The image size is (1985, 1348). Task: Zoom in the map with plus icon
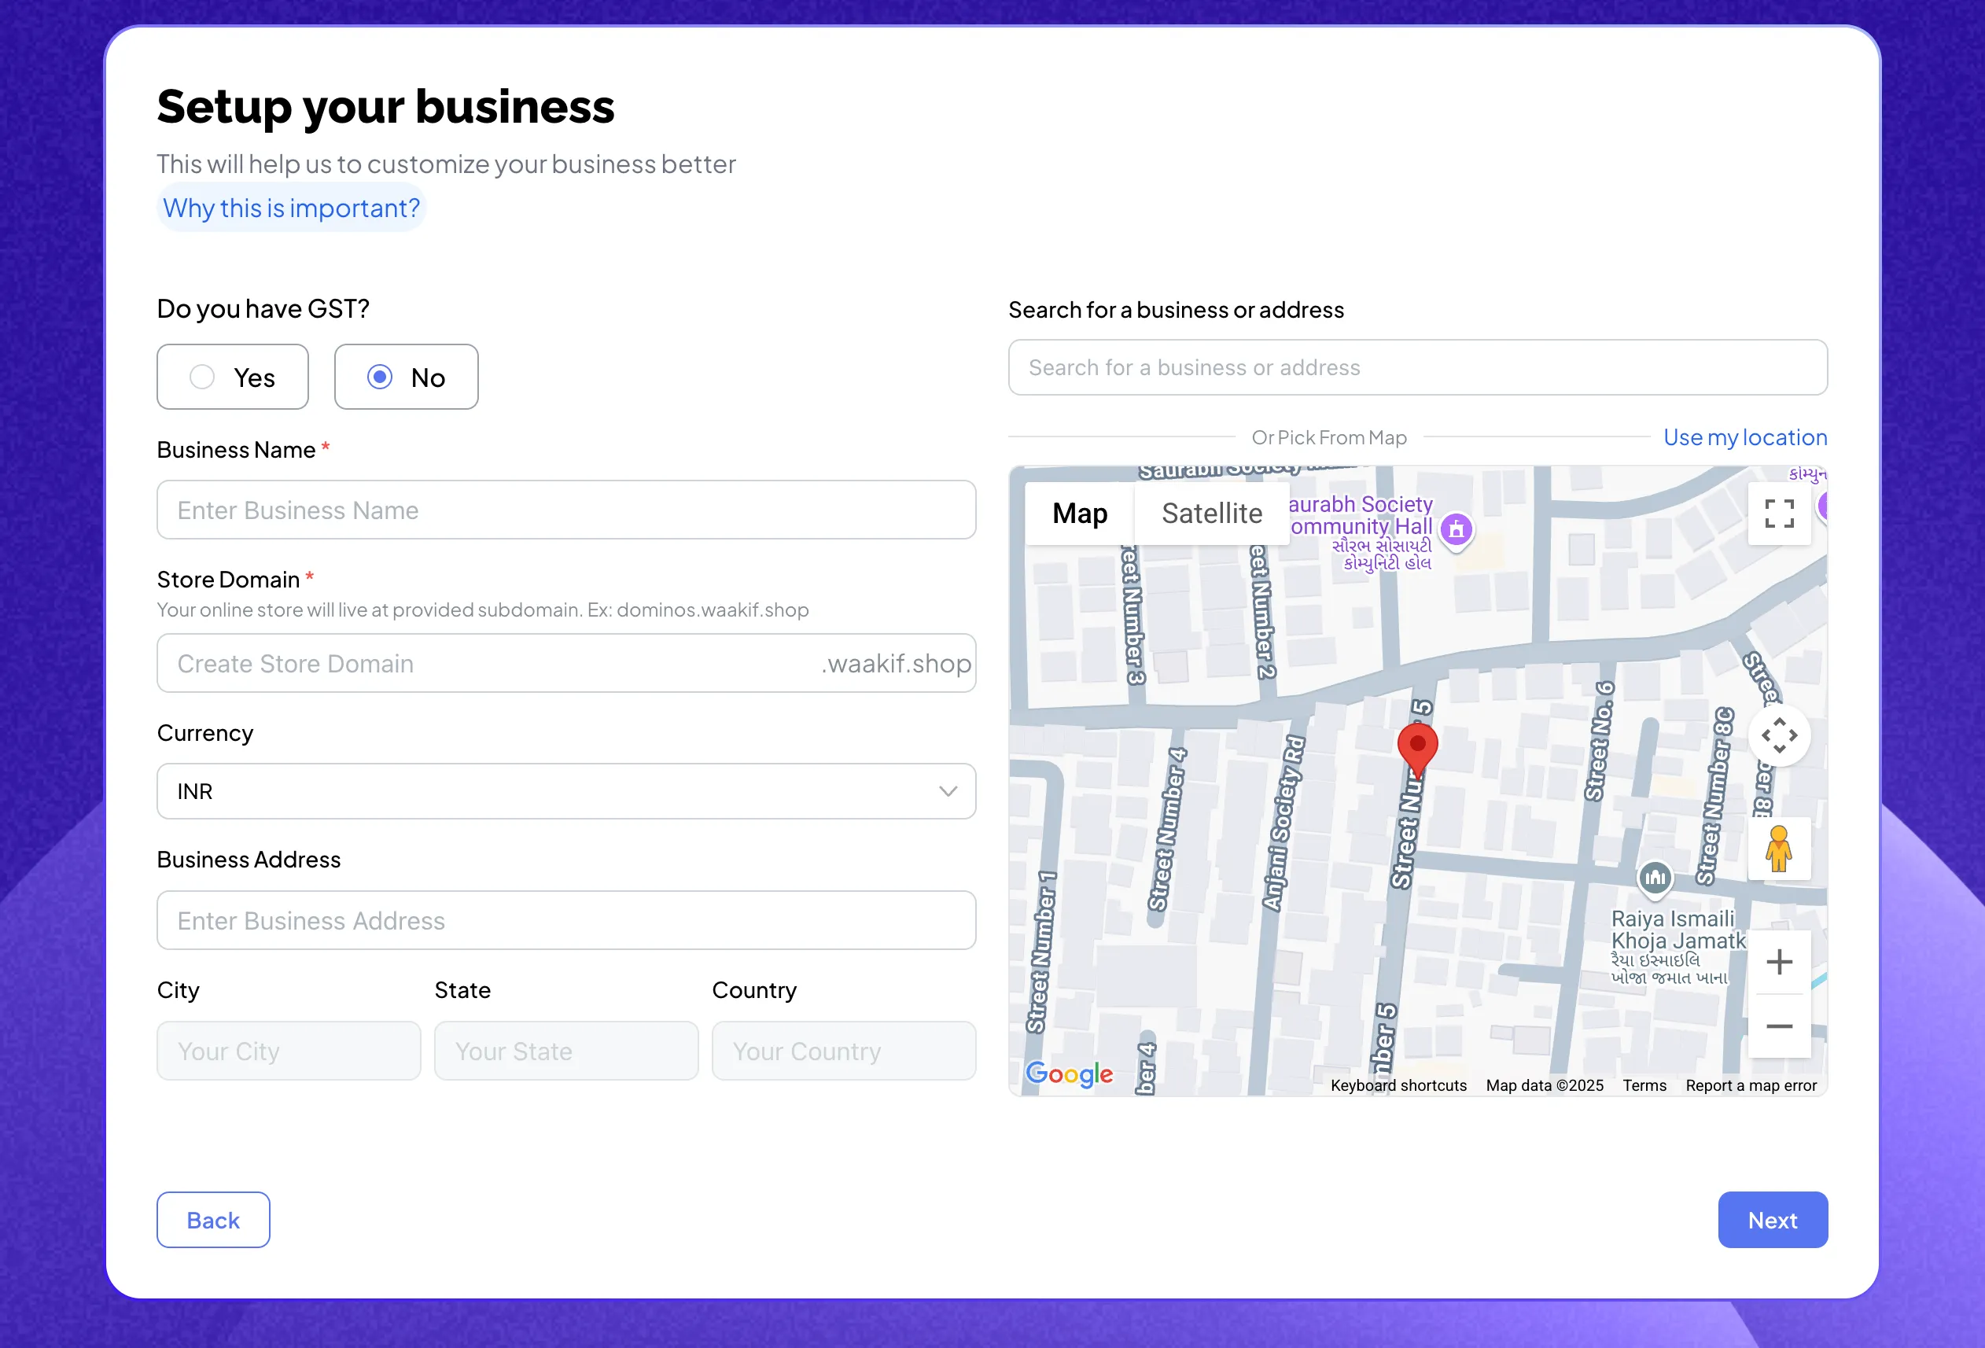coord(1779,962)
